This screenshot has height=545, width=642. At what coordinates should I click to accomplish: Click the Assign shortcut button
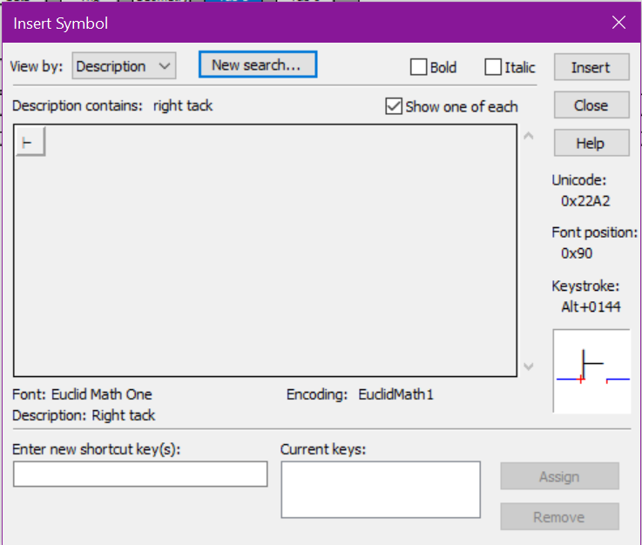559,476
